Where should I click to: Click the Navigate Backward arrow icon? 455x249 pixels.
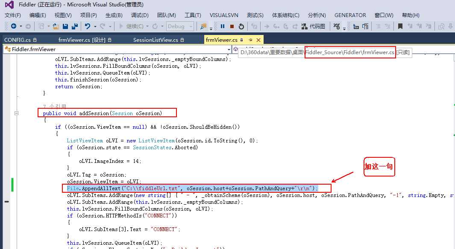(x=13, y=26)
